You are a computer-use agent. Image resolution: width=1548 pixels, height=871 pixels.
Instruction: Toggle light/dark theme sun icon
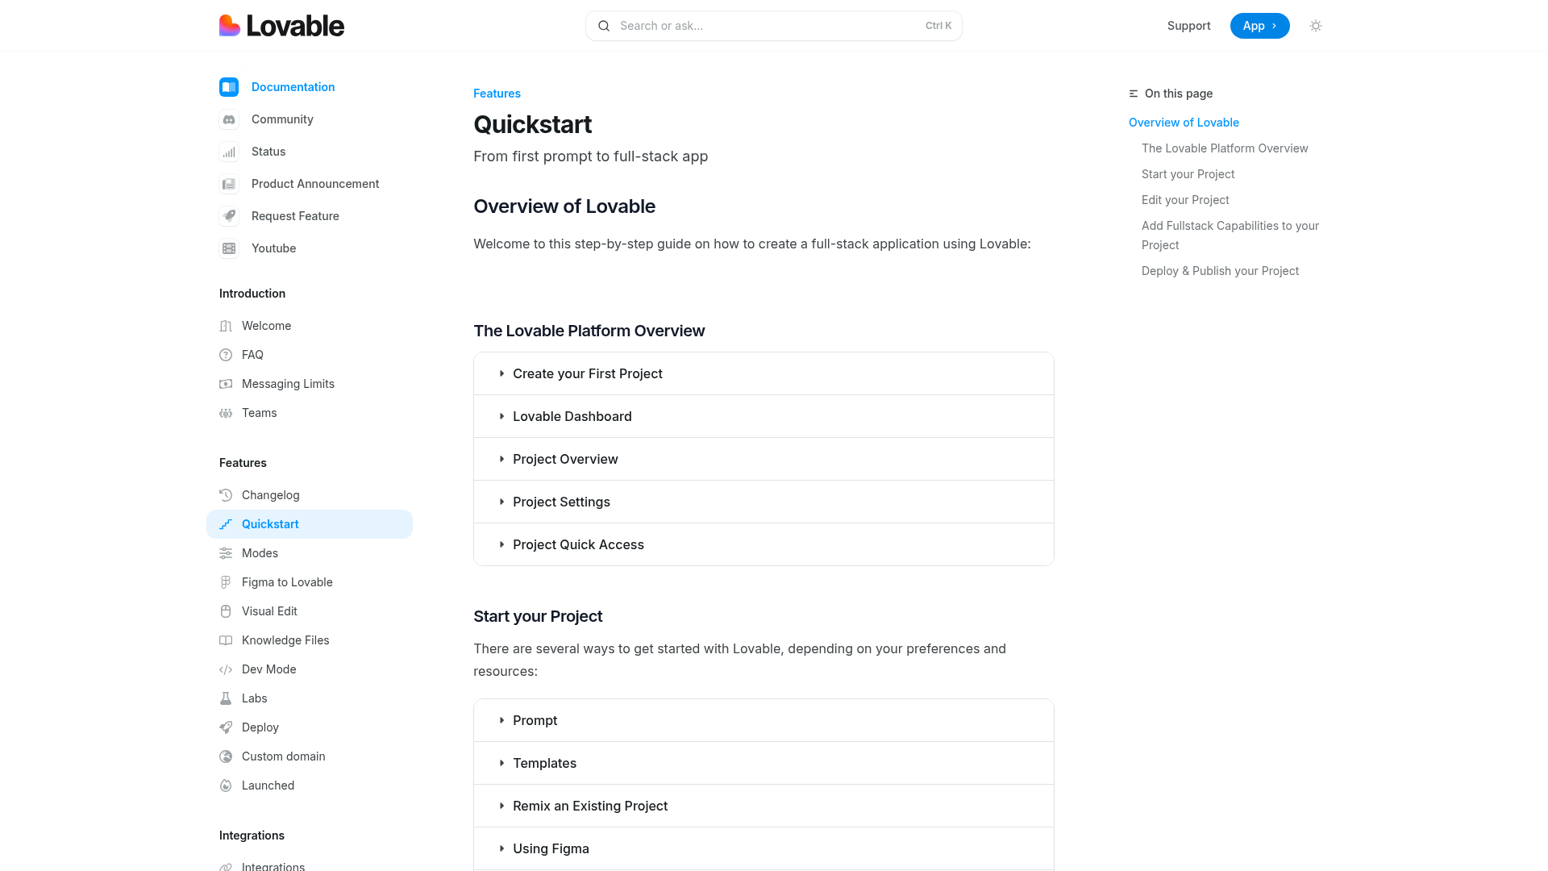tap(1316, 26)
